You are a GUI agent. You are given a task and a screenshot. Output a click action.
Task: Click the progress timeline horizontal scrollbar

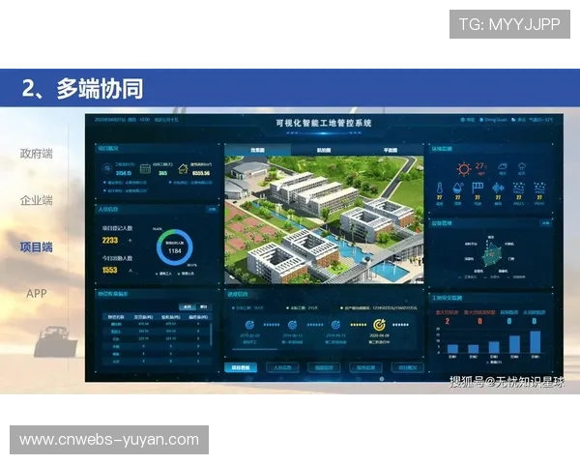point(254,349)
